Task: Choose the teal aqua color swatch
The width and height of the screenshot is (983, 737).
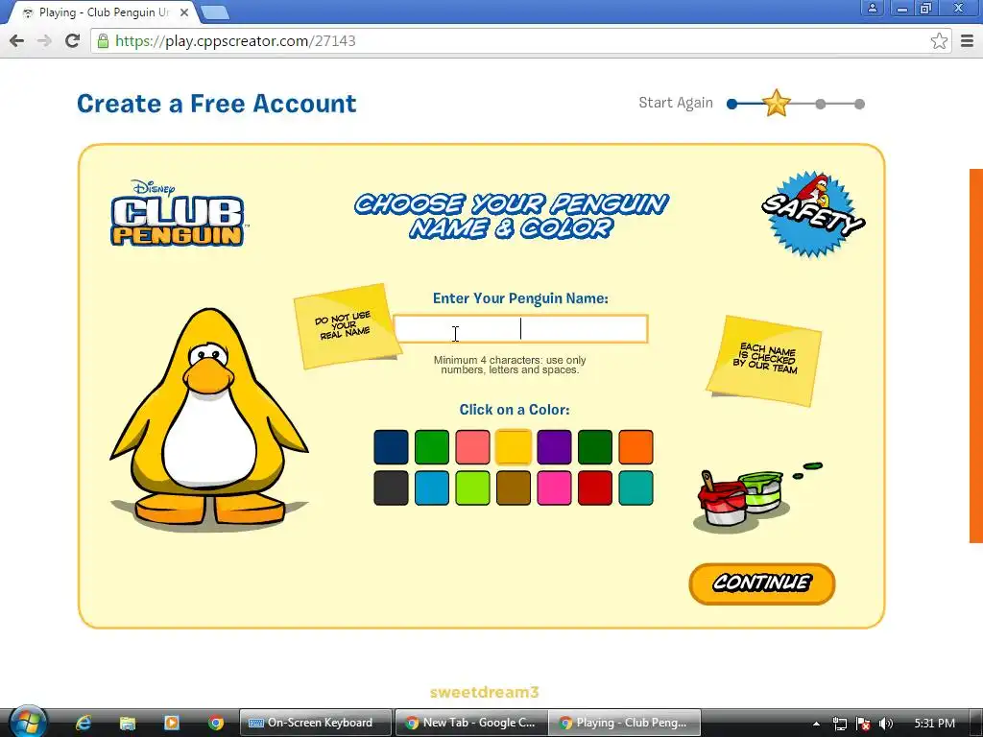Action: click(635, 487)
